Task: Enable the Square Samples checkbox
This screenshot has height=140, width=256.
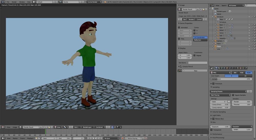Action: tap(233, 95)
